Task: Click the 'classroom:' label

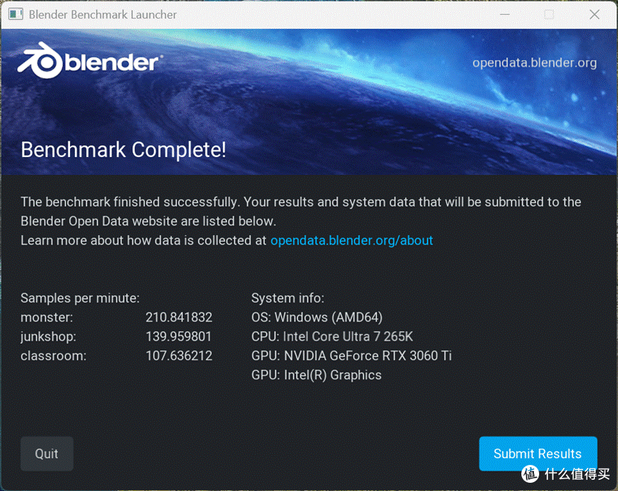Action: pyautogui.click(x=54, y=356)
